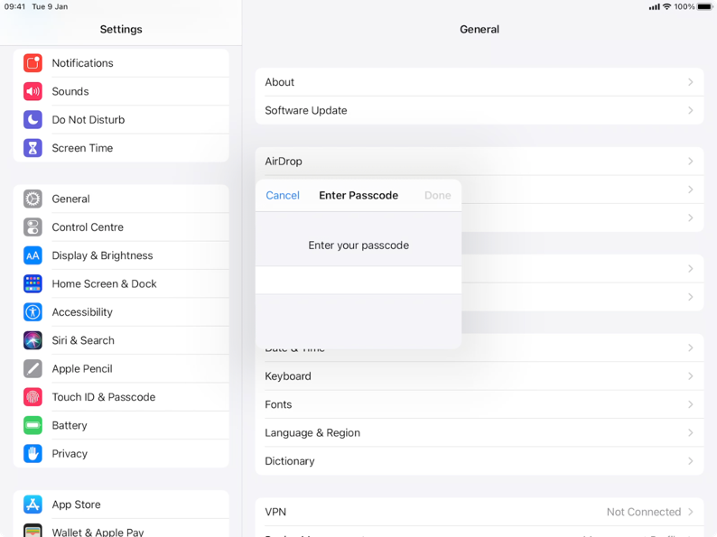Select Privacy in sidebar
717x537 pixels.
click(x=121, y=454)
